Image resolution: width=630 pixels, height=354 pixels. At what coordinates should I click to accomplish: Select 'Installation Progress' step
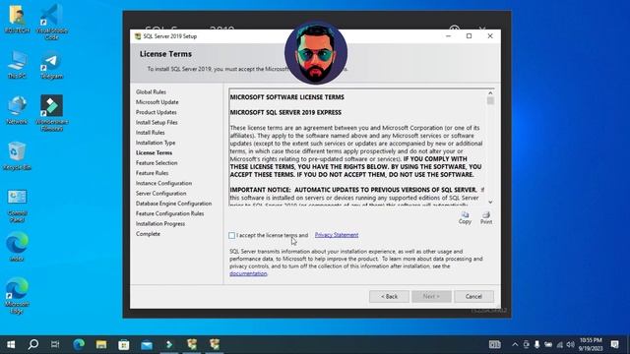pos(160,224)
